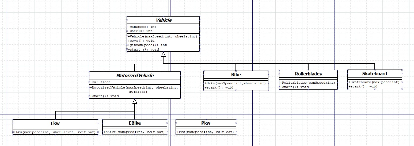Screen dimensions: 414x146
Task: Click the Skateboard constructor line
Action: [374, 82]
